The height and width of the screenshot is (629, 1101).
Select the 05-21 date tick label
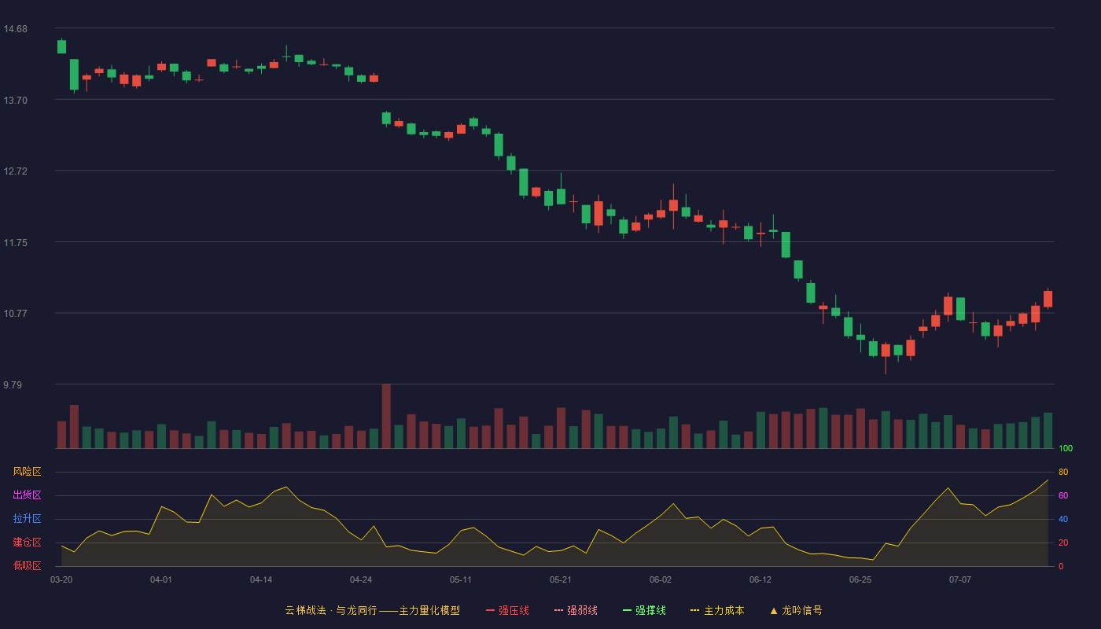561,579
